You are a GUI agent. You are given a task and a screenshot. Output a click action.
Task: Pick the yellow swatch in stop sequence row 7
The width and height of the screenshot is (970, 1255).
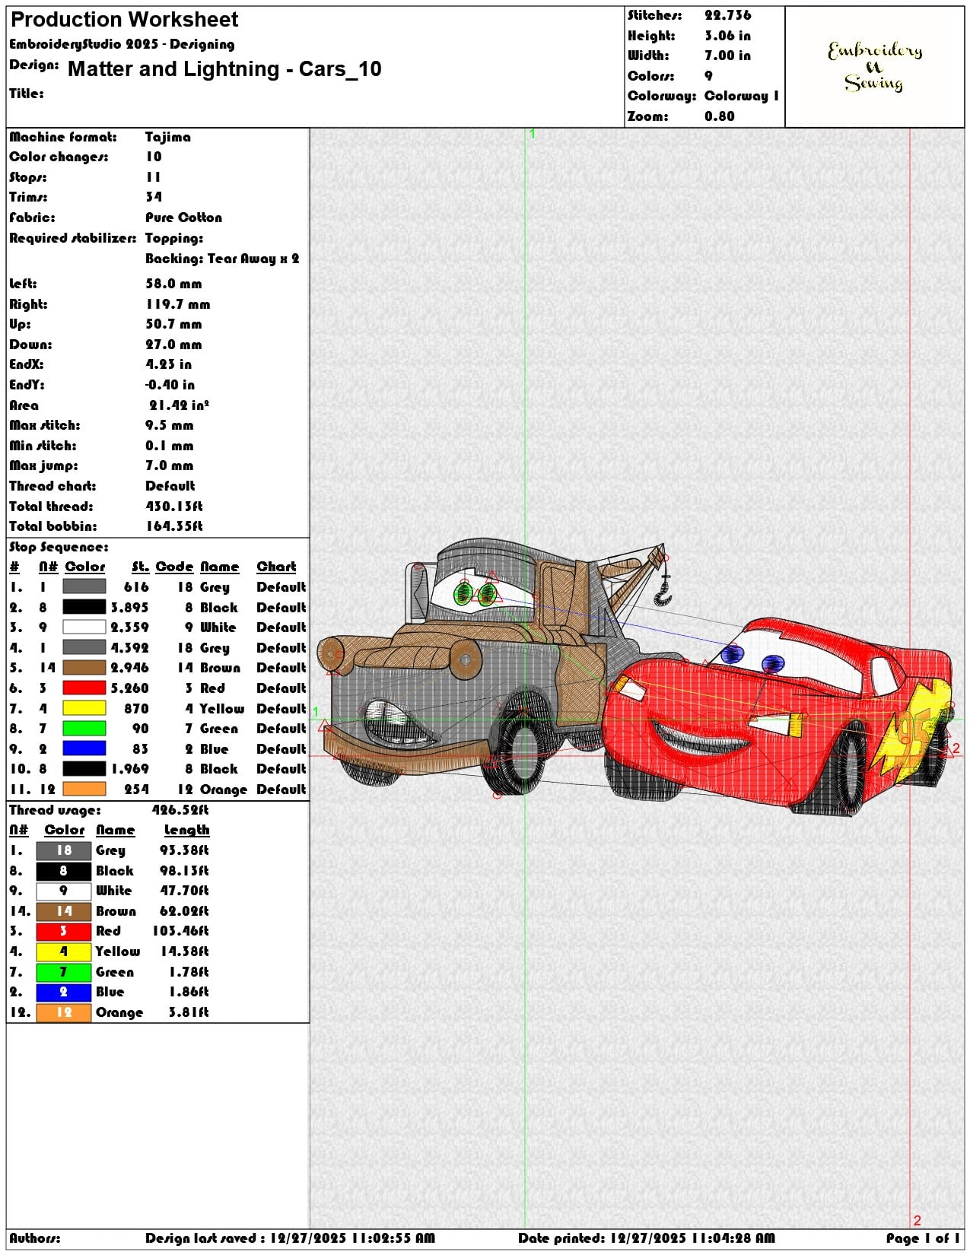(84, 708)
